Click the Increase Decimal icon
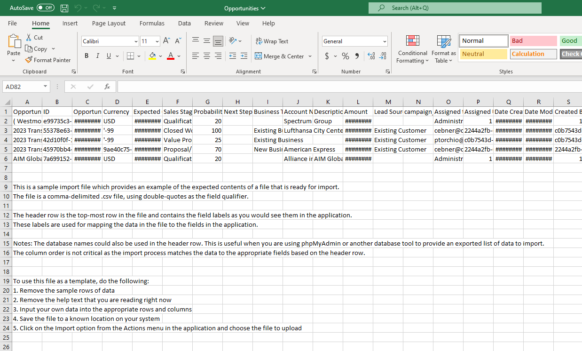582x351 pixels. click(x=371, y=56)
